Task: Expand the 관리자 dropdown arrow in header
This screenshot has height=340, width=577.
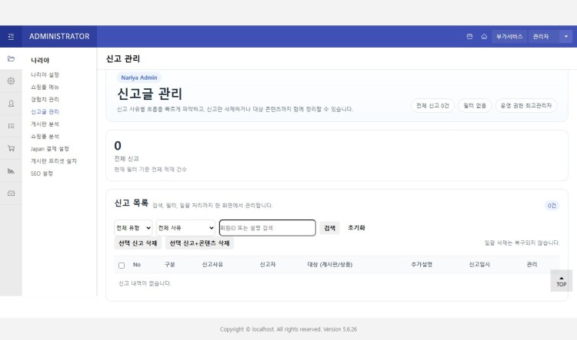Action: coord(566,36)
